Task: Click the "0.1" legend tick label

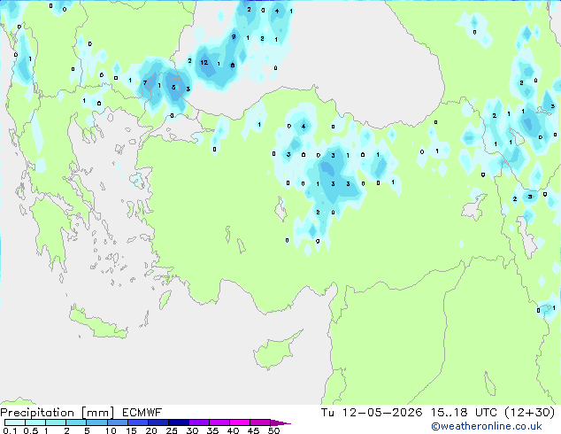Action: (10, 430)
